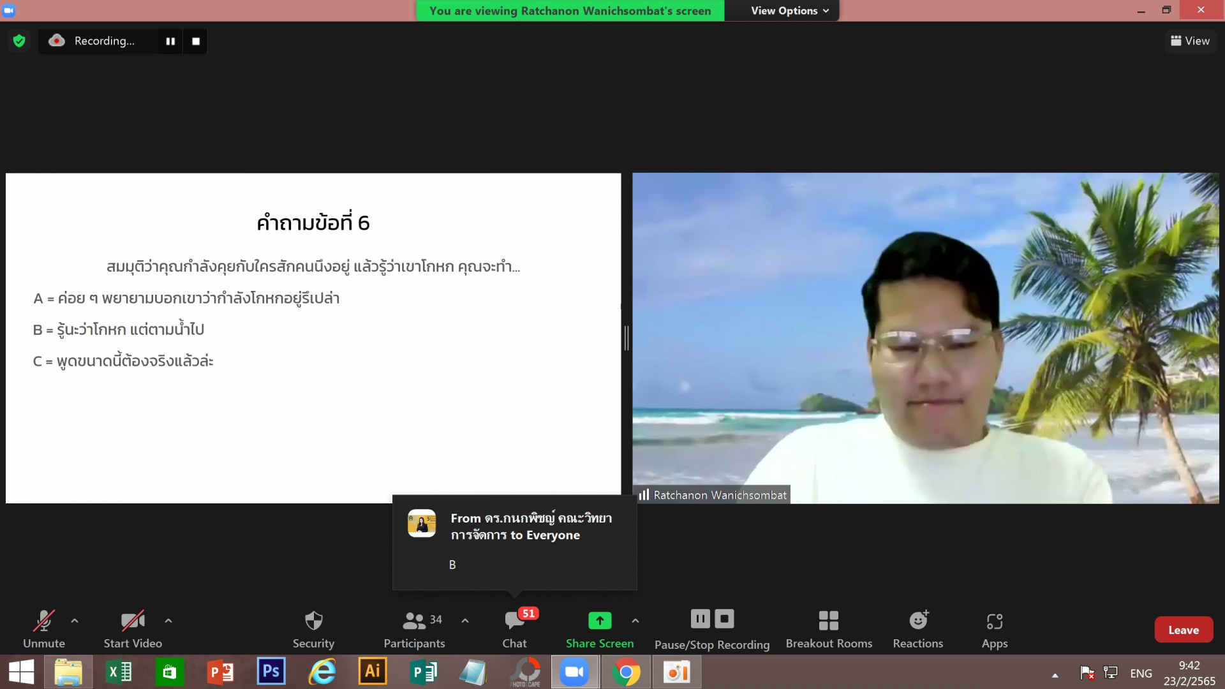Open the orange presentation app in taskbar

(677, 672)
